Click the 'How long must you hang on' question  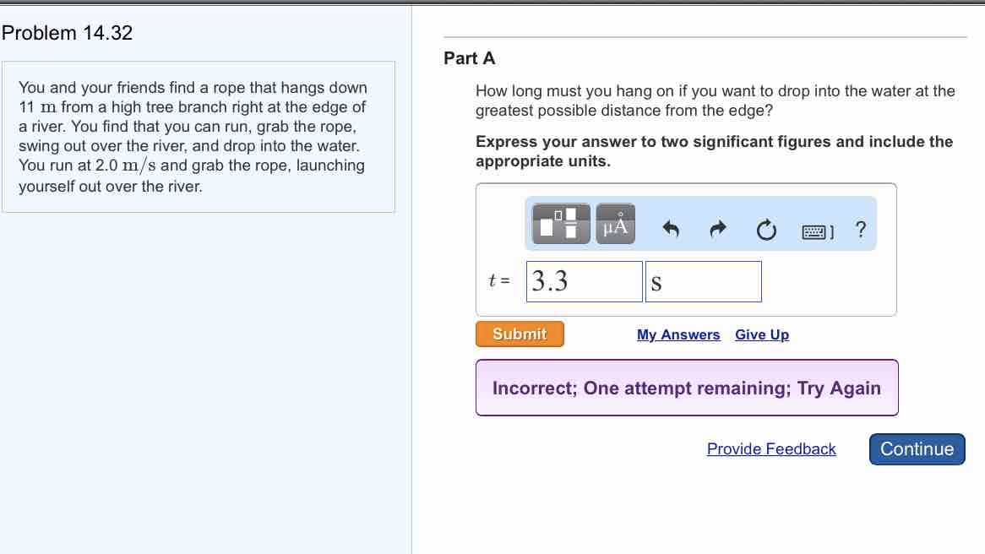(x=715, y=100)
